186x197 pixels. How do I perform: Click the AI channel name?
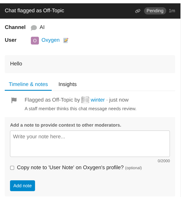42,27
